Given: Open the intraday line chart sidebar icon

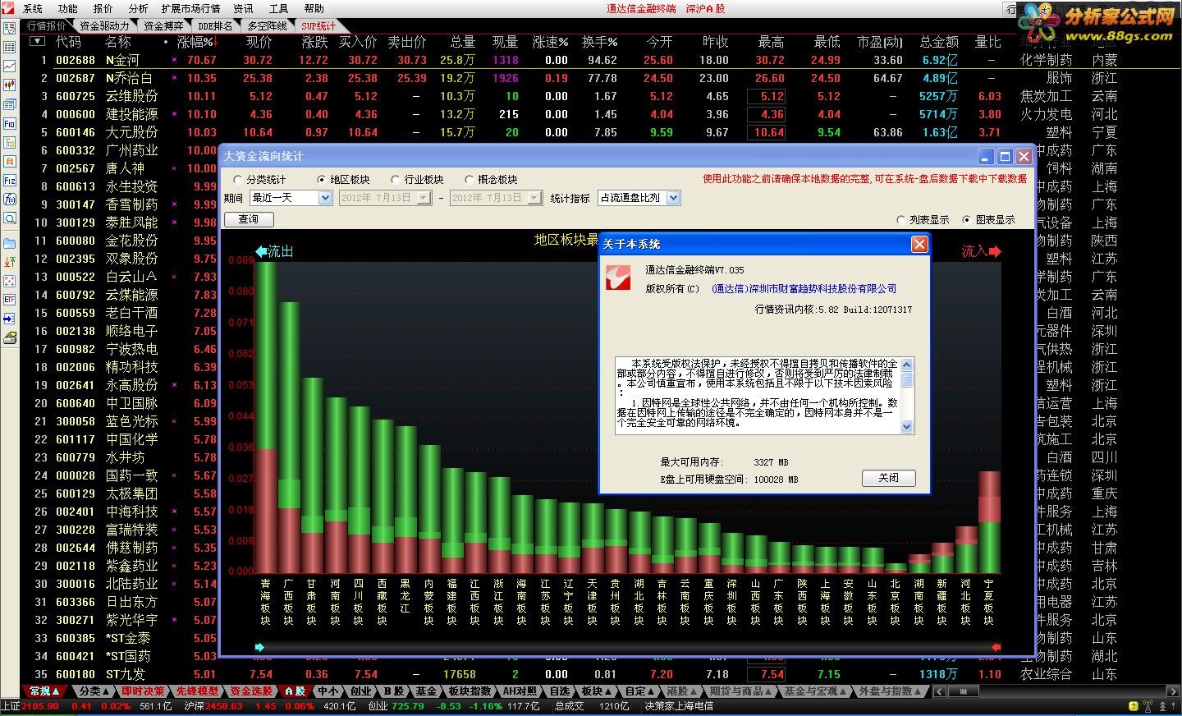Looking at the screenshot, I should coord(10,66).
